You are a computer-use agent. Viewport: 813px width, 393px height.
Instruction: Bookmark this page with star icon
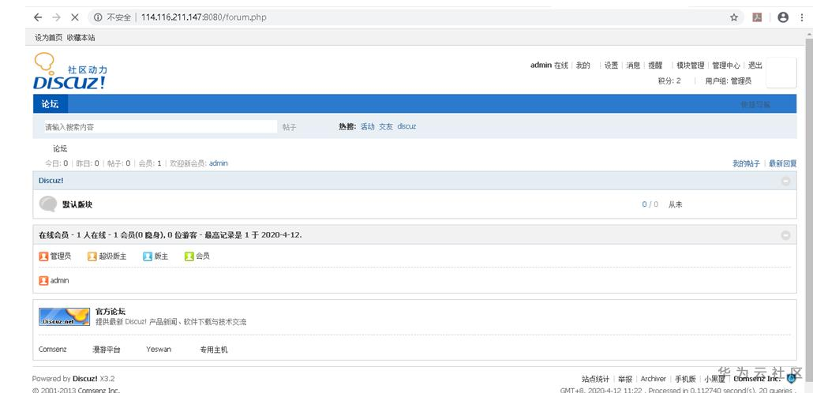tap(733, 17)
